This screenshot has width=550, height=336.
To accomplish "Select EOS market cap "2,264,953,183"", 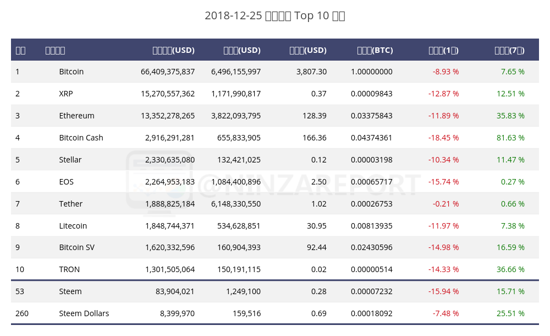I will click(x=170, y=182).
